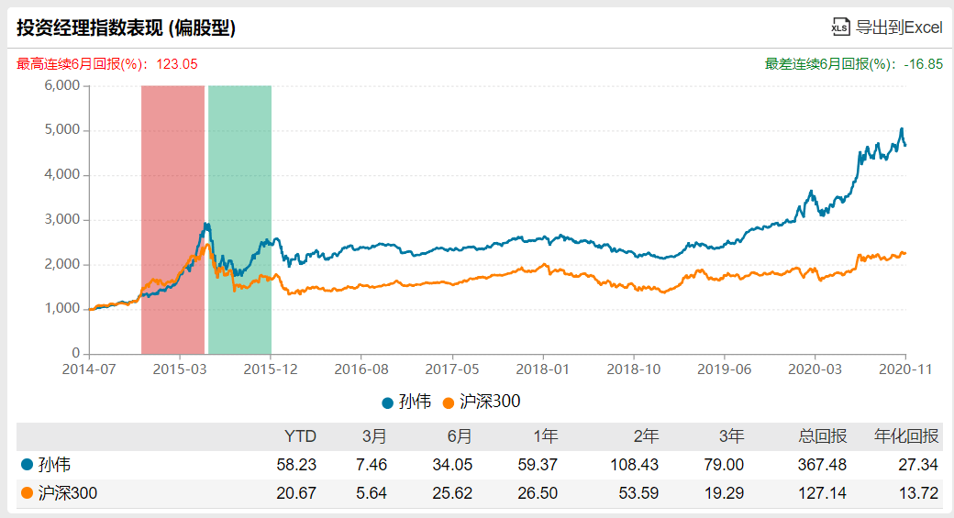Click the orange dot in 沪深300 table row

click(x=26, y=494)
